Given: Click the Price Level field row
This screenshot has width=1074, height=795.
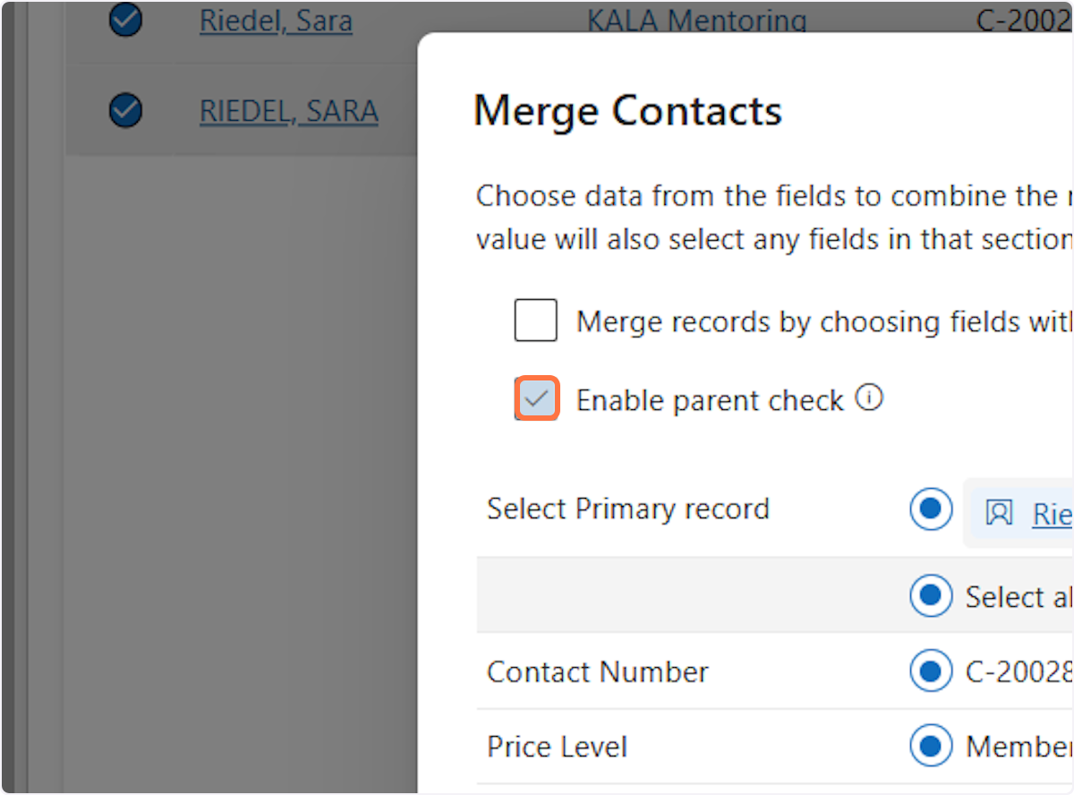Looking at the screenshot, I should [557, 746].
